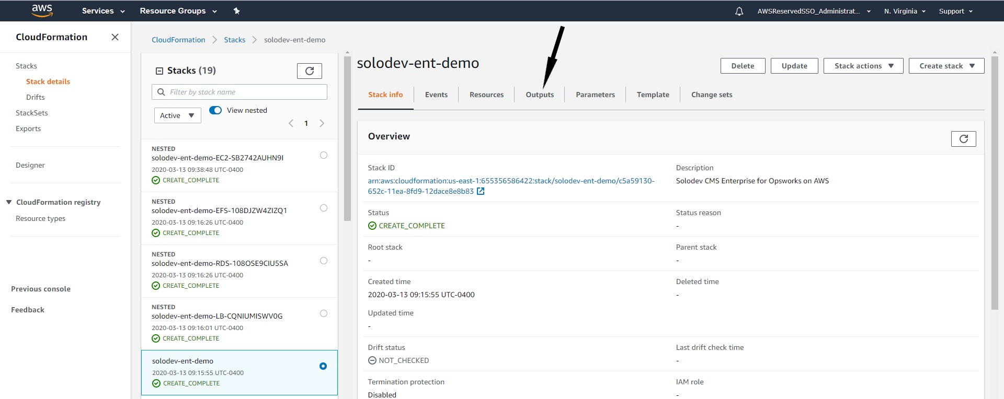
Task: Switch to the Stack info tab
Action: [x=385, y=95]
